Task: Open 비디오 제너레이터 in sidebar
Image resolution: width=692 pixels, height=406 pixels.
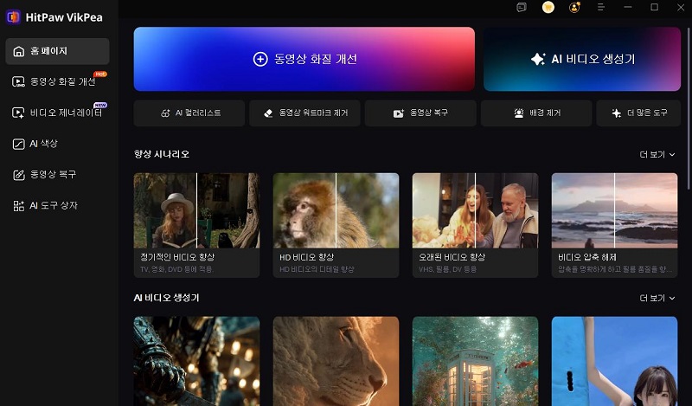Action: pos(57,113)
